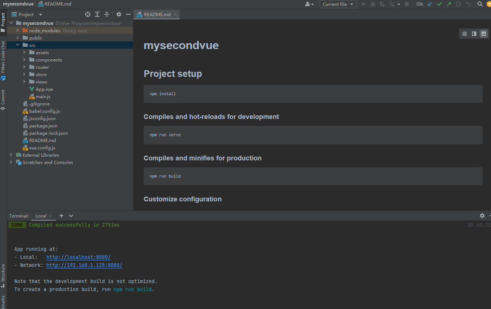Click the Debug bug icon
Screen dimensions: 491x309
(373, 4)
